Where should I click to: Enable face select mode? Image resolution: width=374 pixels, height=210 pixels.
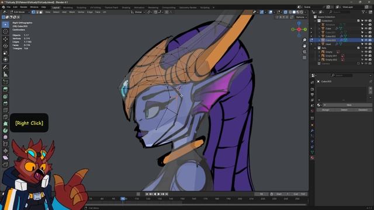tap(41, 12)
